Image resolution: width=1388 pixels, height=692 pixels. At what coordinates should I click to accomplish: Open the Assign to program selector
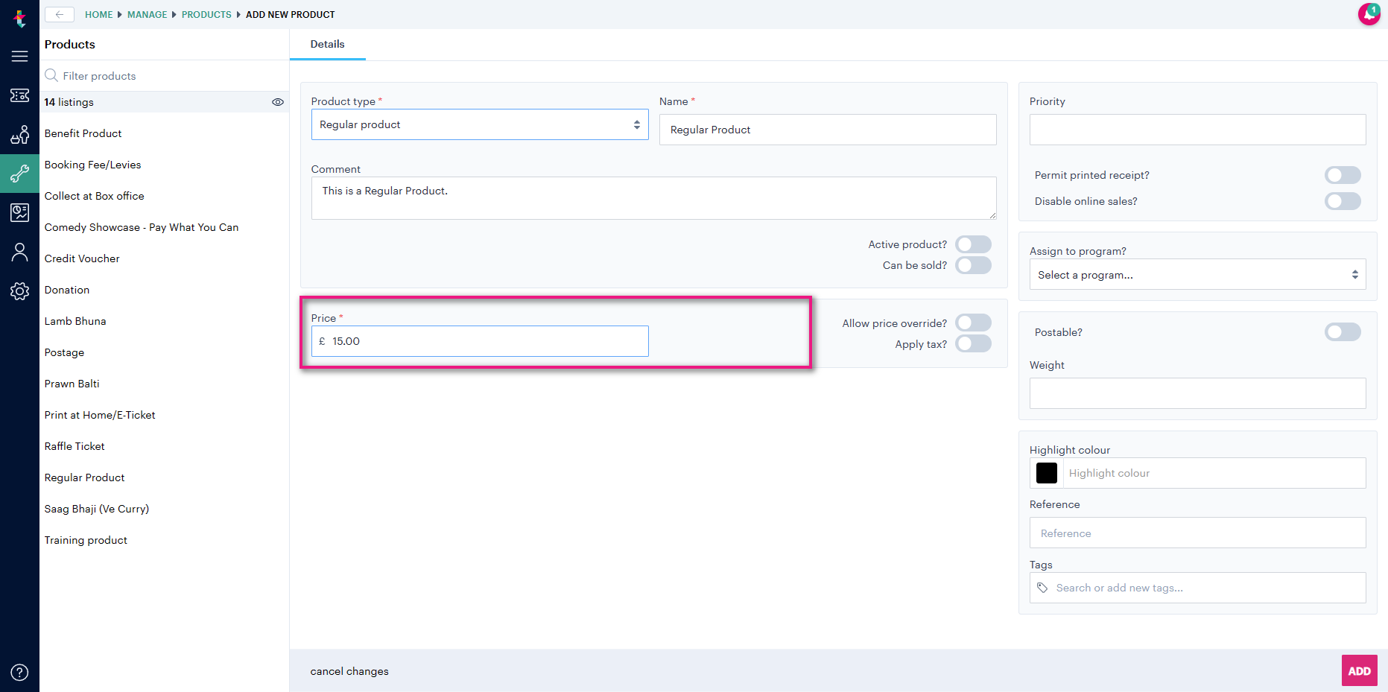pos(1197,274)
